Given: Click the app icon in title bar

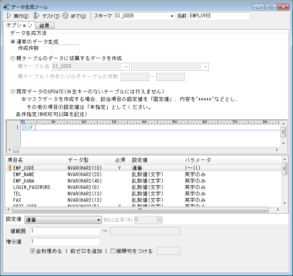Looking at the screenshot, I should click(6, 7).
